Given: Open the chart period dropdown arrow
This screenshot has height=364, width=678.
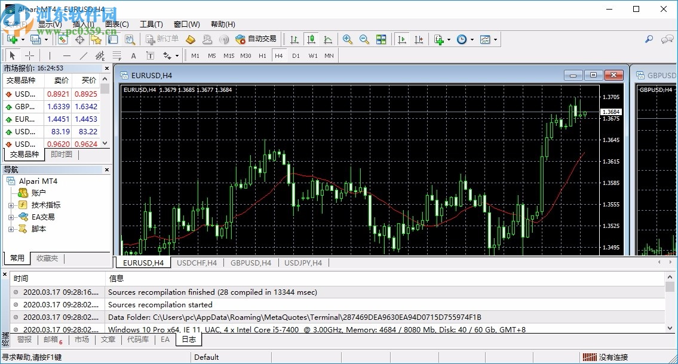Looking at the screenshot, I should 471,39.
